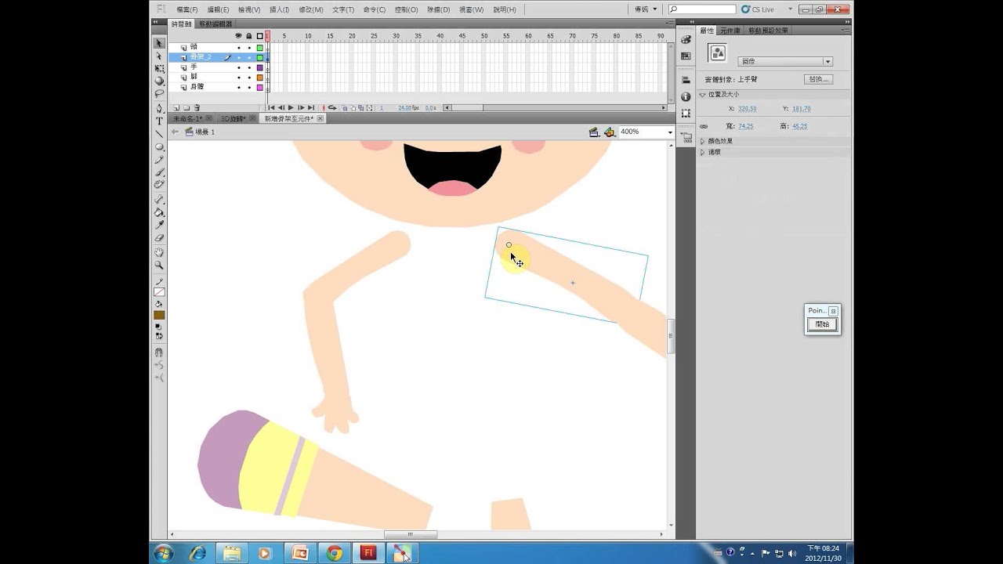
Task: Open the Color panel icon
Action: point(686,40)
